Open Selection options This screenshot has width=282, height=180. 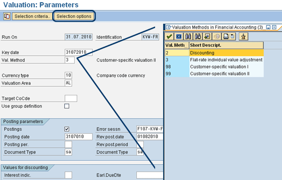click(x=74, y=16)
